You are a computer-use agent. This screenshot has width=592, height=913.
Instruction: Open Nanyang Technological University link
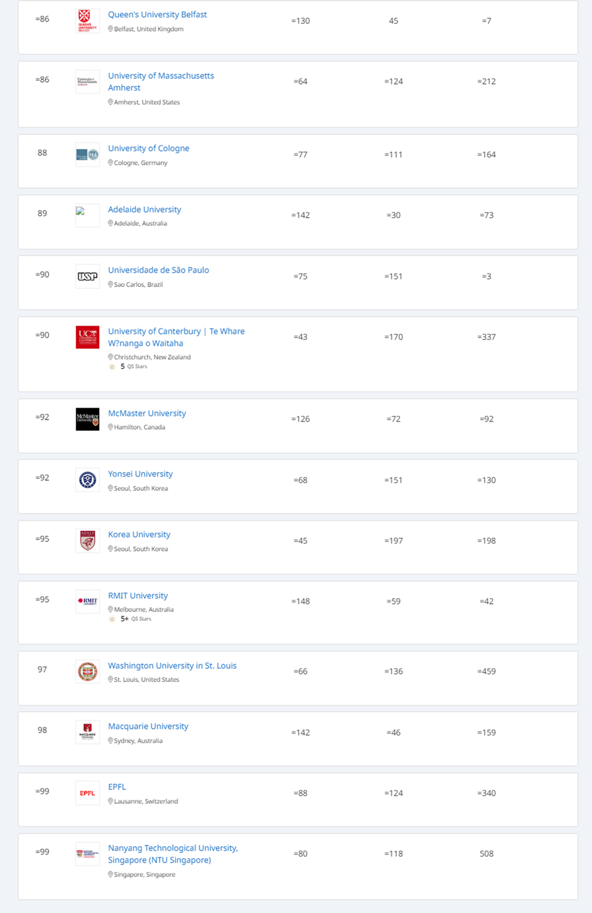click(172, 854)
